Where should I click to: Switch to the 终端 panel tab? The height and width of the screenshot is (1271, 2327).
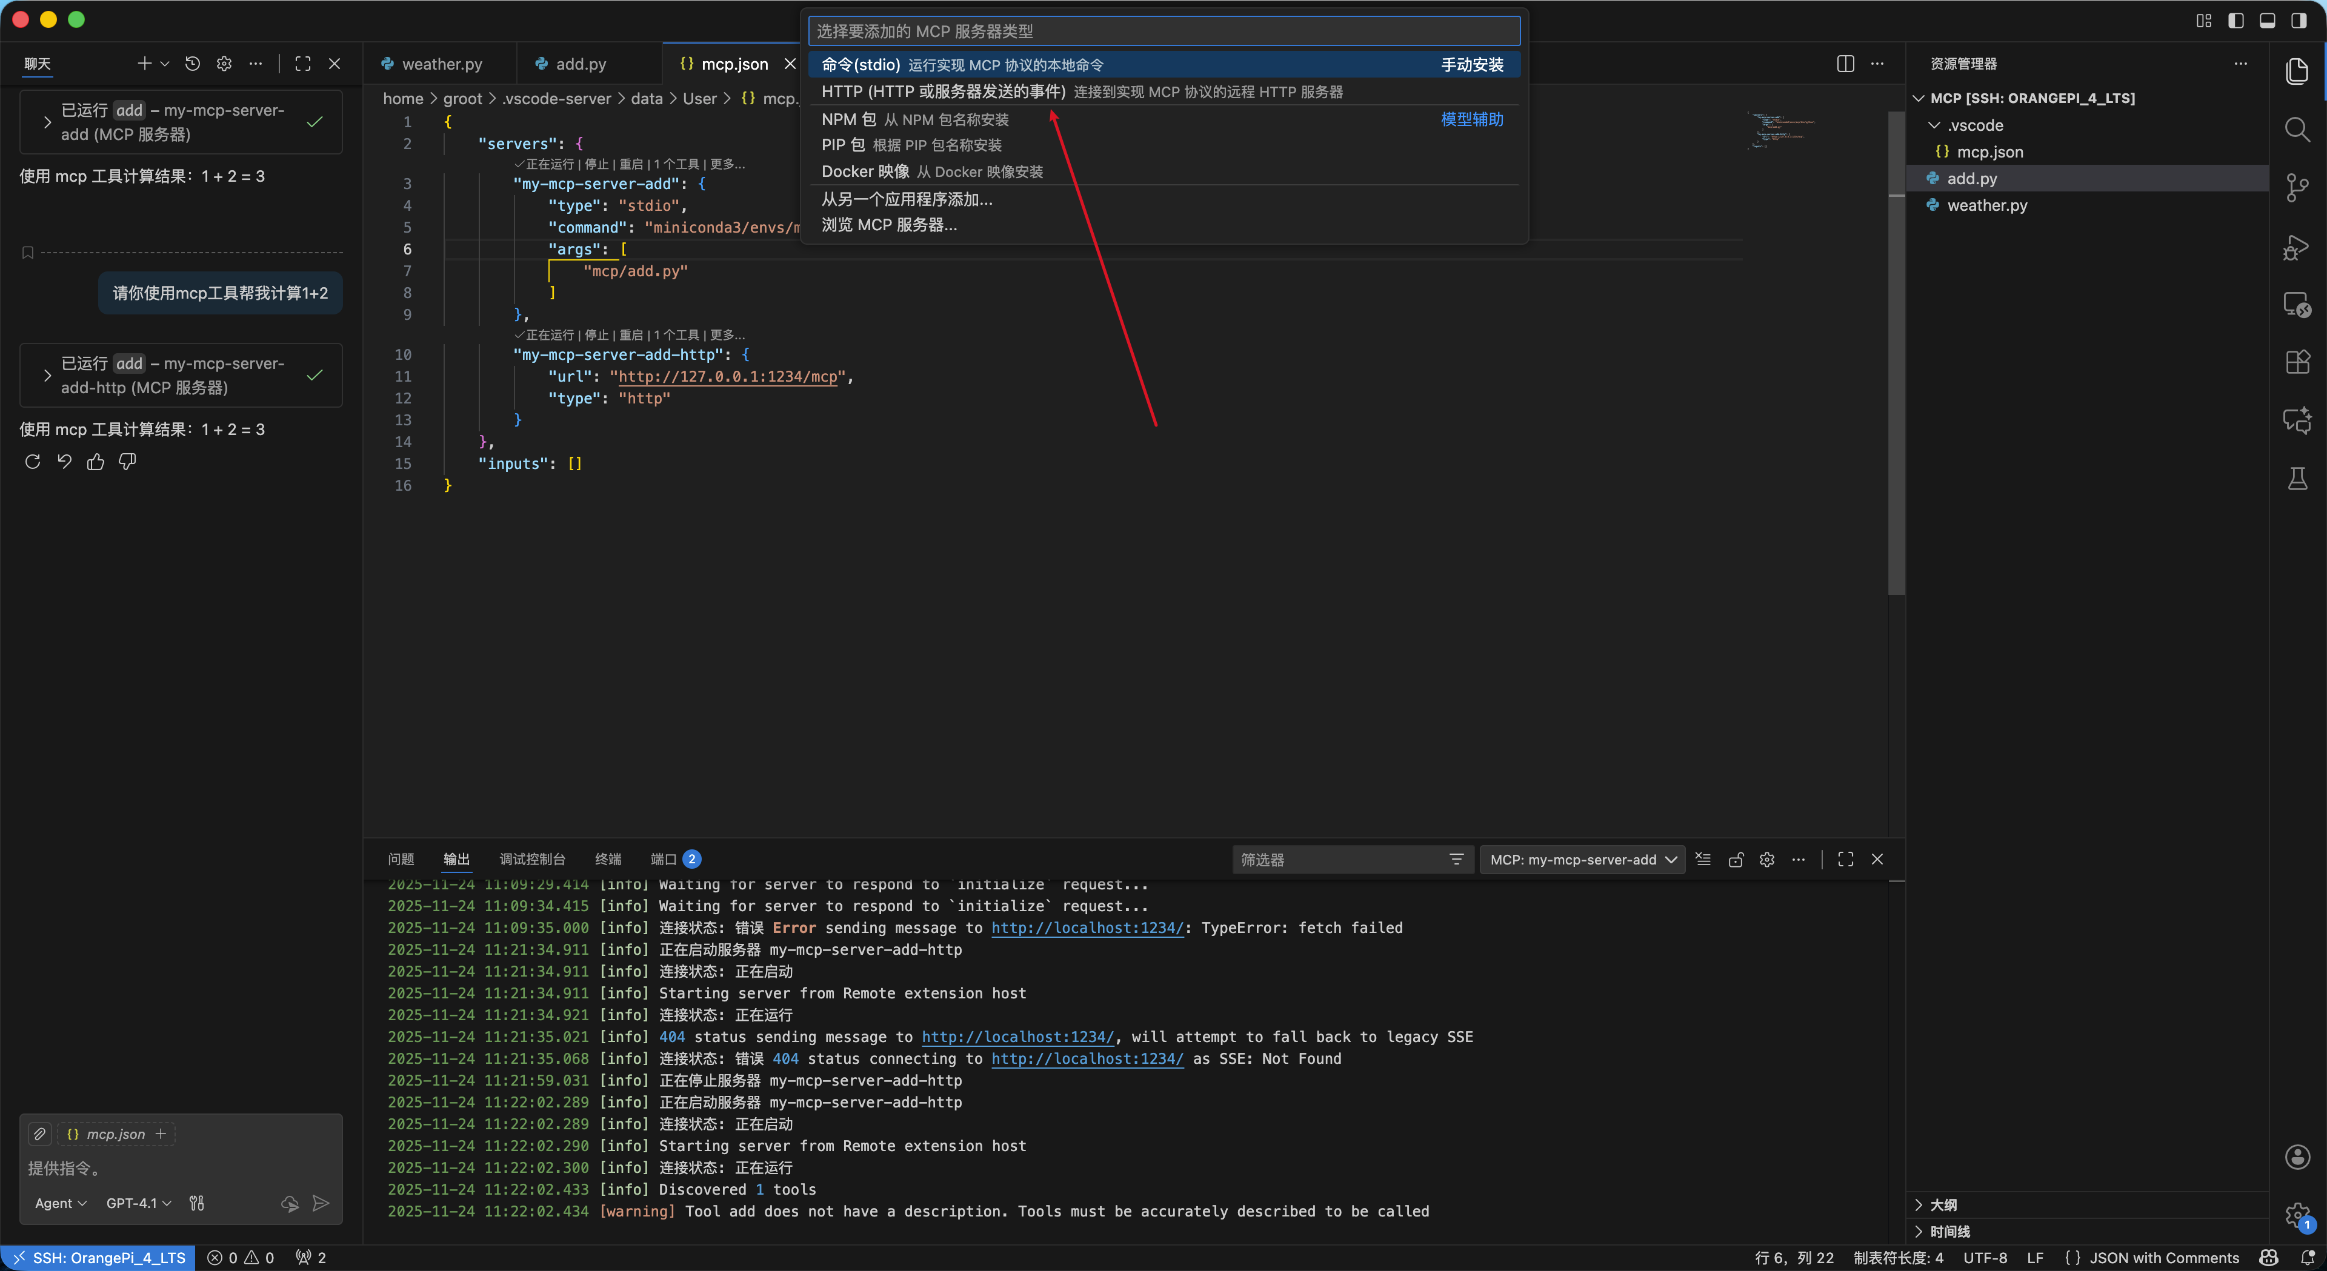point(608,859)
